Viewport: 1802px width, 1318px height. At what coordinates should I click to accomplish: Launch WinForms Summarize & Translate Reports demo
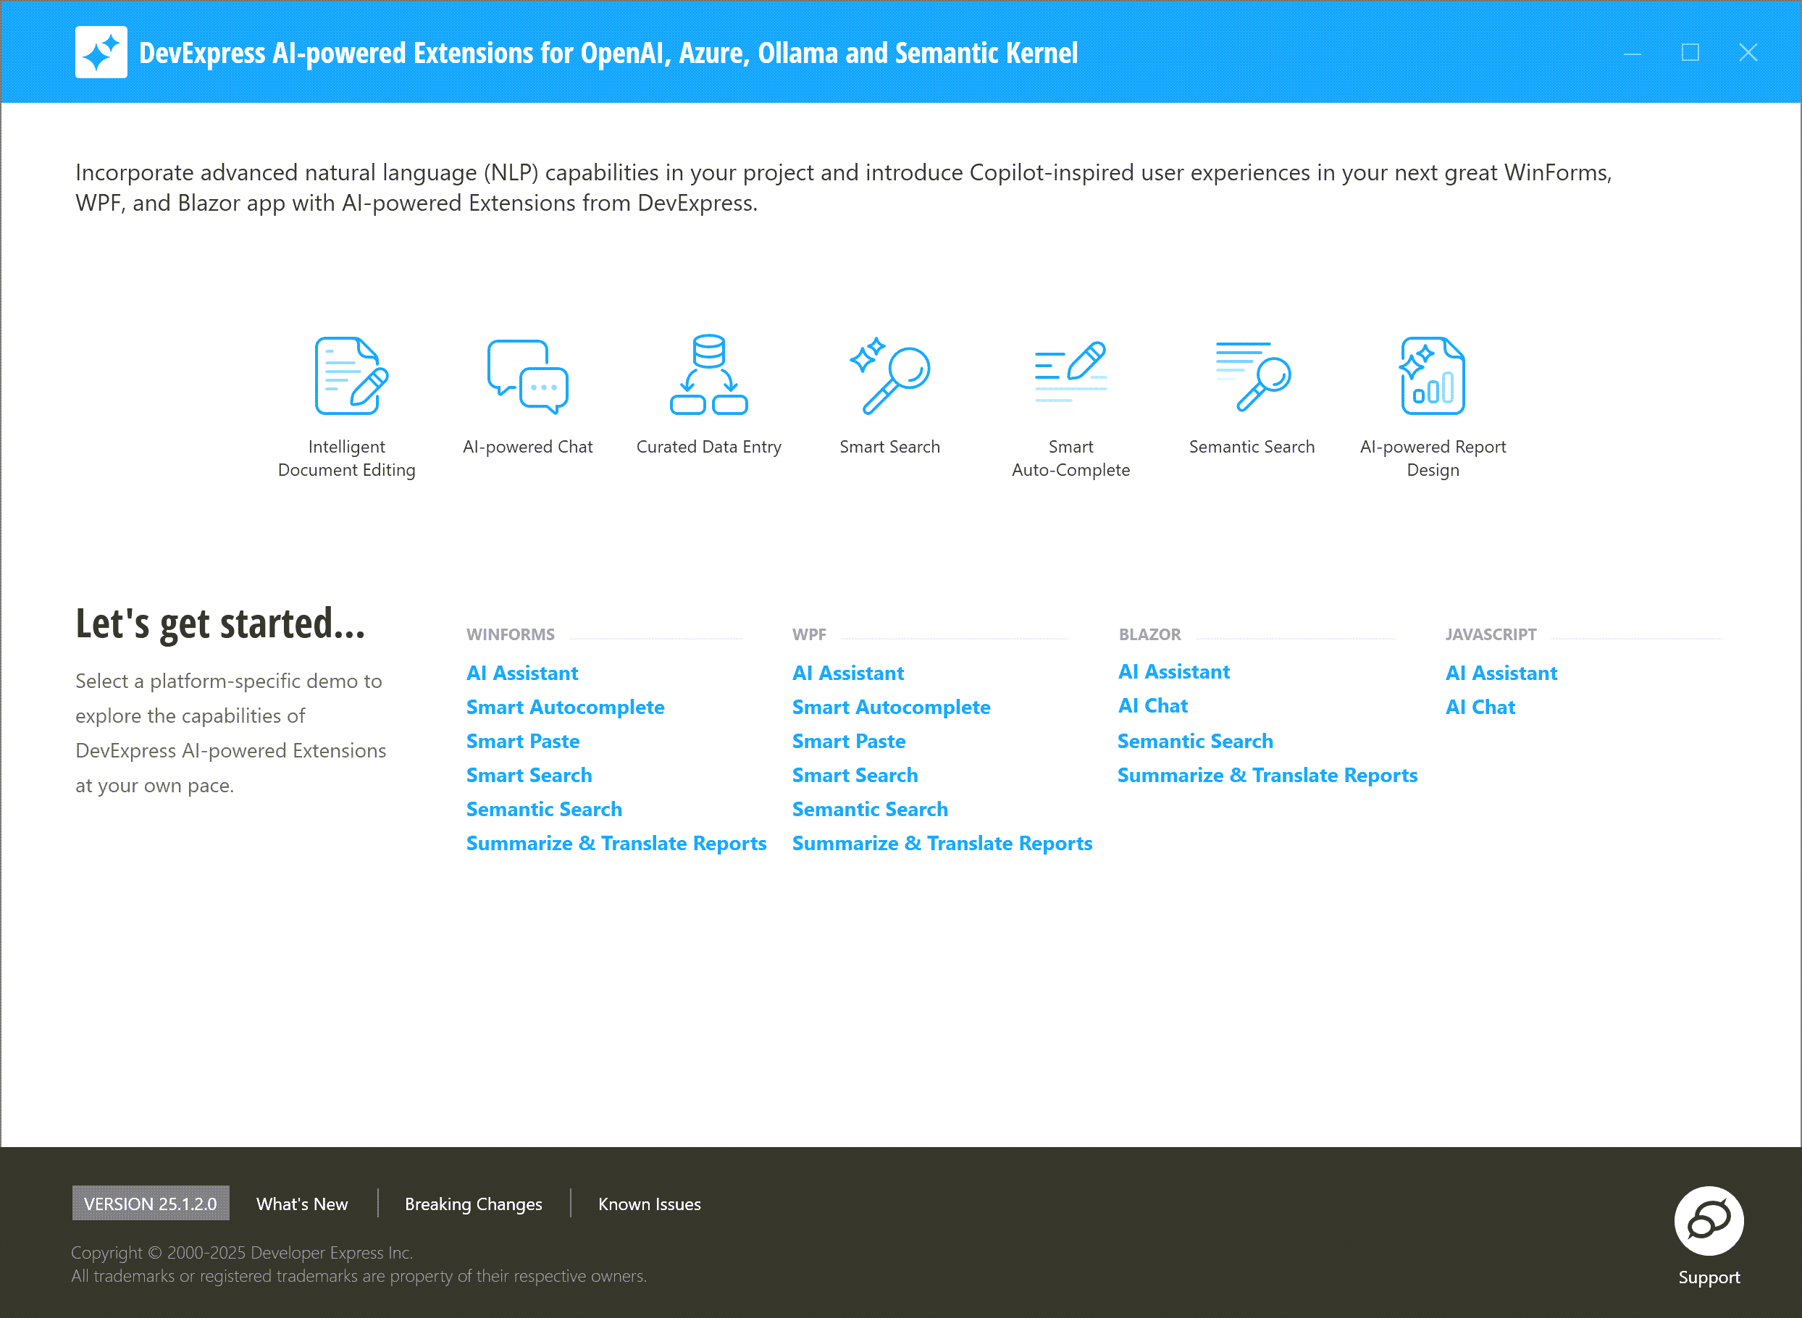tap(616, 842)
